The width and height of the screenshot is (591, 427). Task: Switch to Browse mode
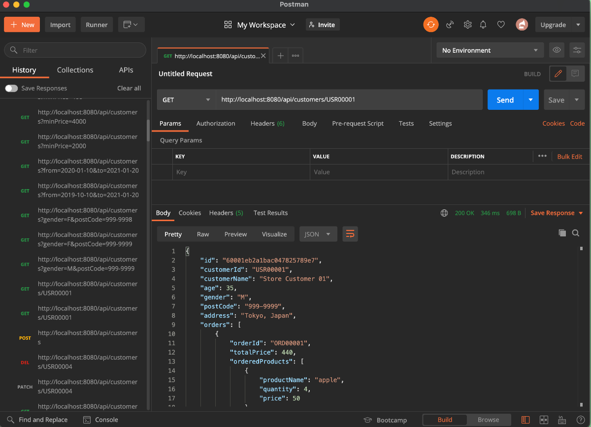(x=488, y=420)
